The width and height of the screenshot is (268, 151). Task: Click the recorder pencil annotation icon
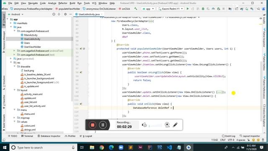[175, 125]
